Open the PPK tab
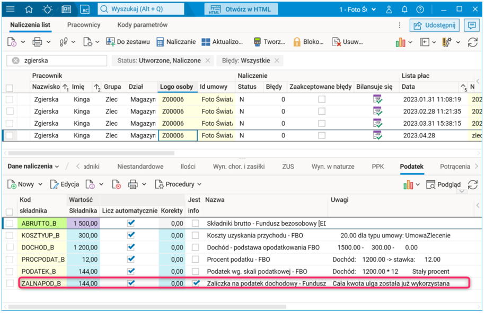 click(378, 167)
